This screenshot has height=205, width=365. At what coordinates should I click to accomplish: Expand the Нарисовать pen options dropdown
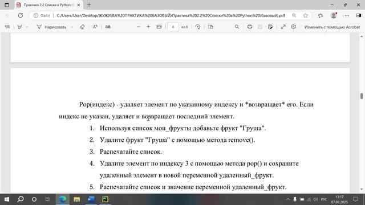72,27
